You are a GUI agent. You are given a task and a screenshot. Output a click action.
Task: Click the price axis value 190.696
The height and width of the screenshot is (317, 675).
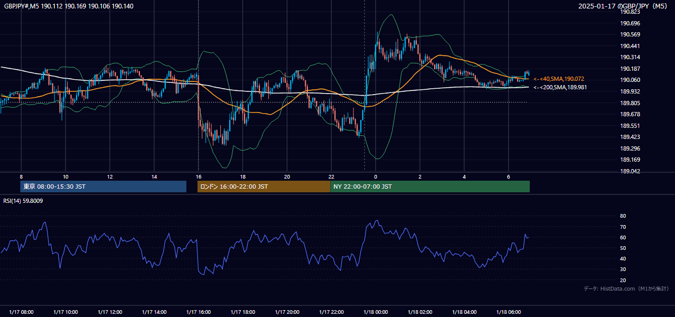[631, 23]
